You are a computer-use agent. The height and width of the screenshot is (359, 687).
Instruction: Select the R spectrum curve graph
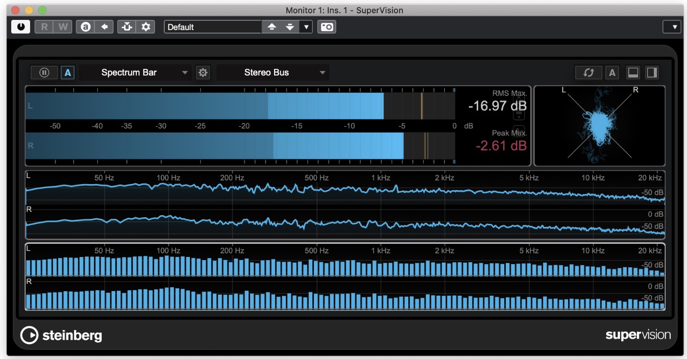point(346,222)
